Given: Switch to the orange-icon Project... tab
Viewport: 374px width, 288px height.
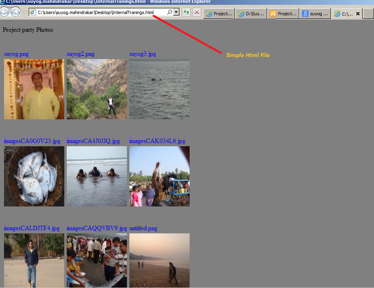Looking at the screenshot, I should click(283, 14).
